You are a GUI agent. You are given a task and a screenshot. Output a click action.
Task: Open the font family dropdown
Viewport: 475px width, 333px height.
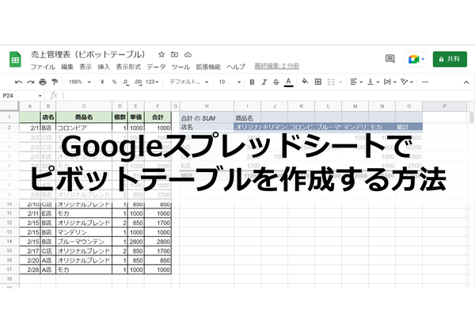pyautogui.click(x=188, y=82)
